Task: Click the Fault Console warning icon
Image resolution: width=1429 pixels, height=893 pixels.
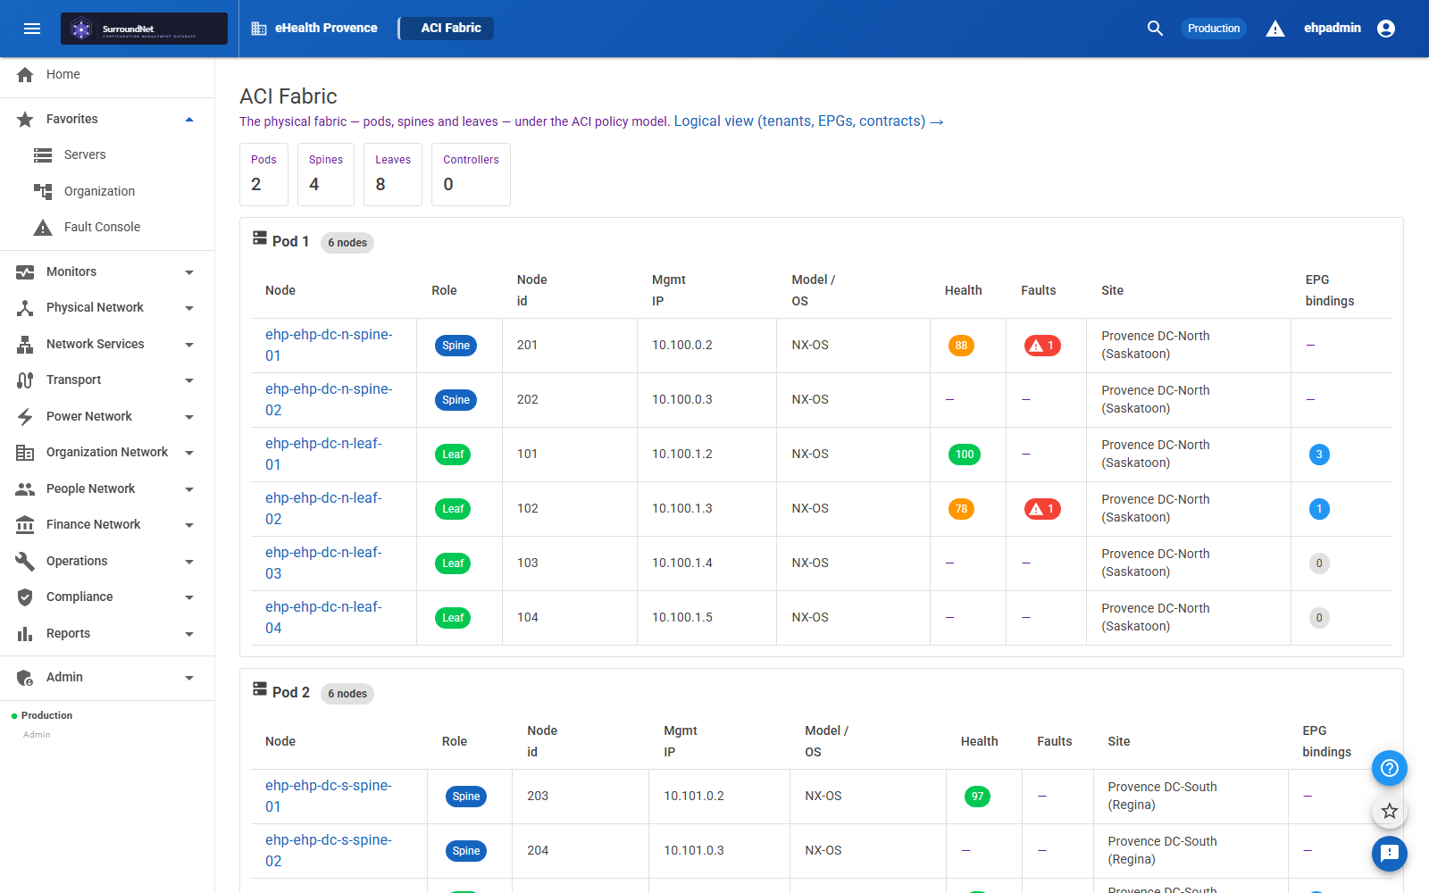Action: click(43, 227)
